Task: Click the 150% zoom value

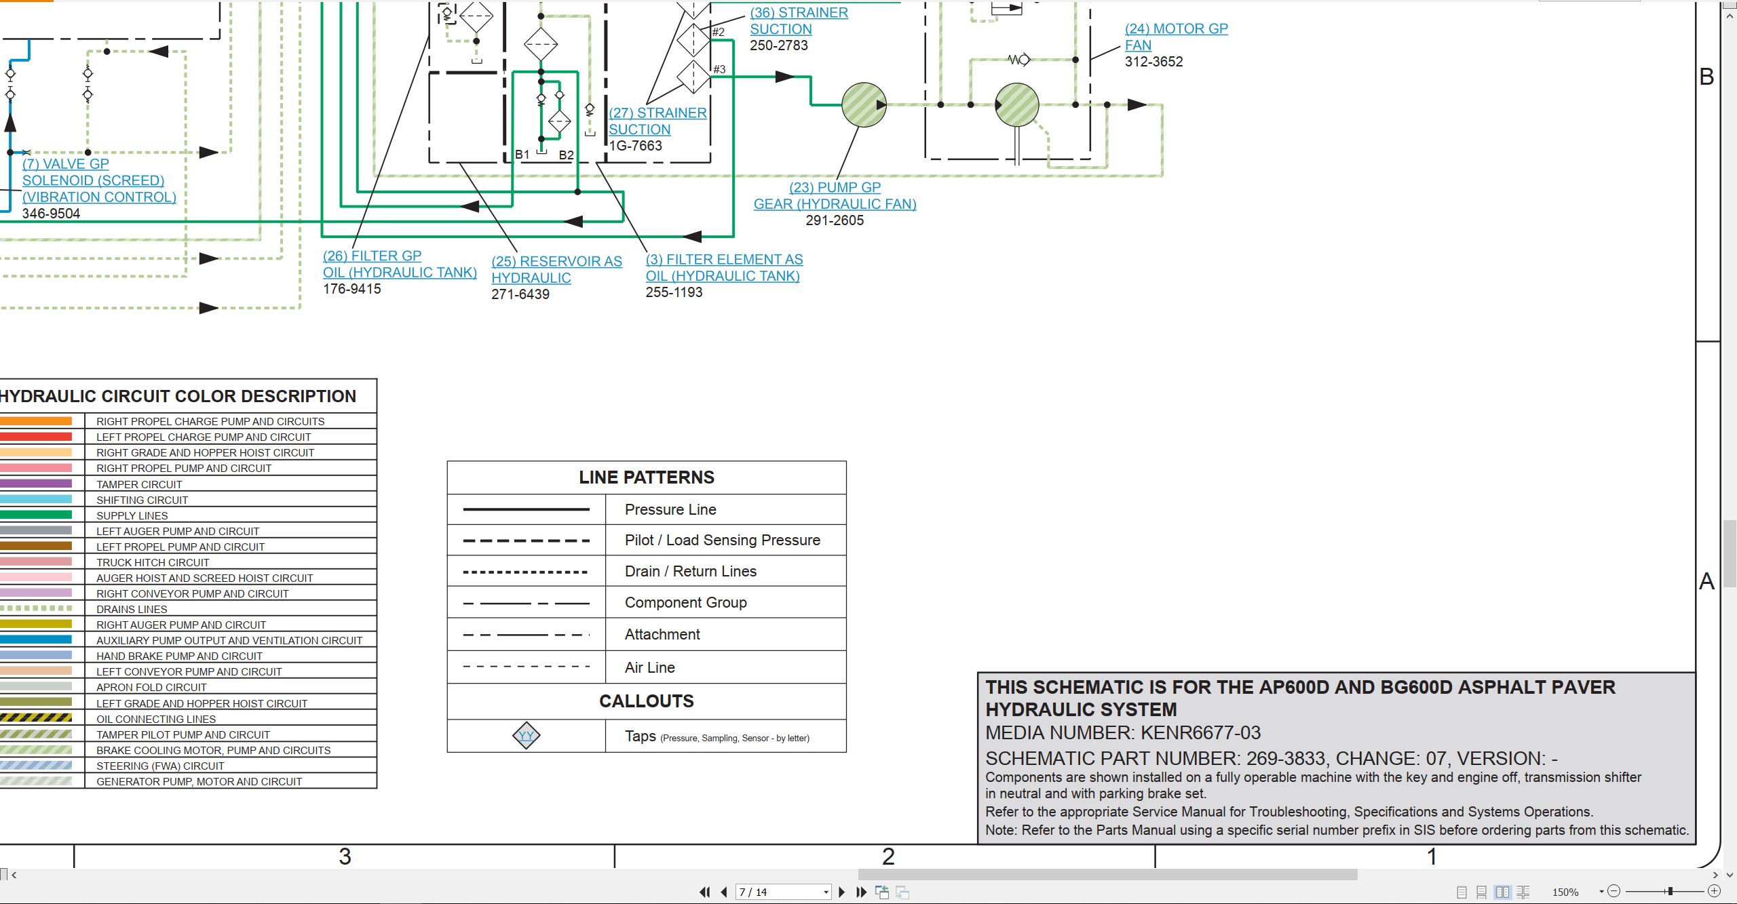Action: coord(1565,892)
